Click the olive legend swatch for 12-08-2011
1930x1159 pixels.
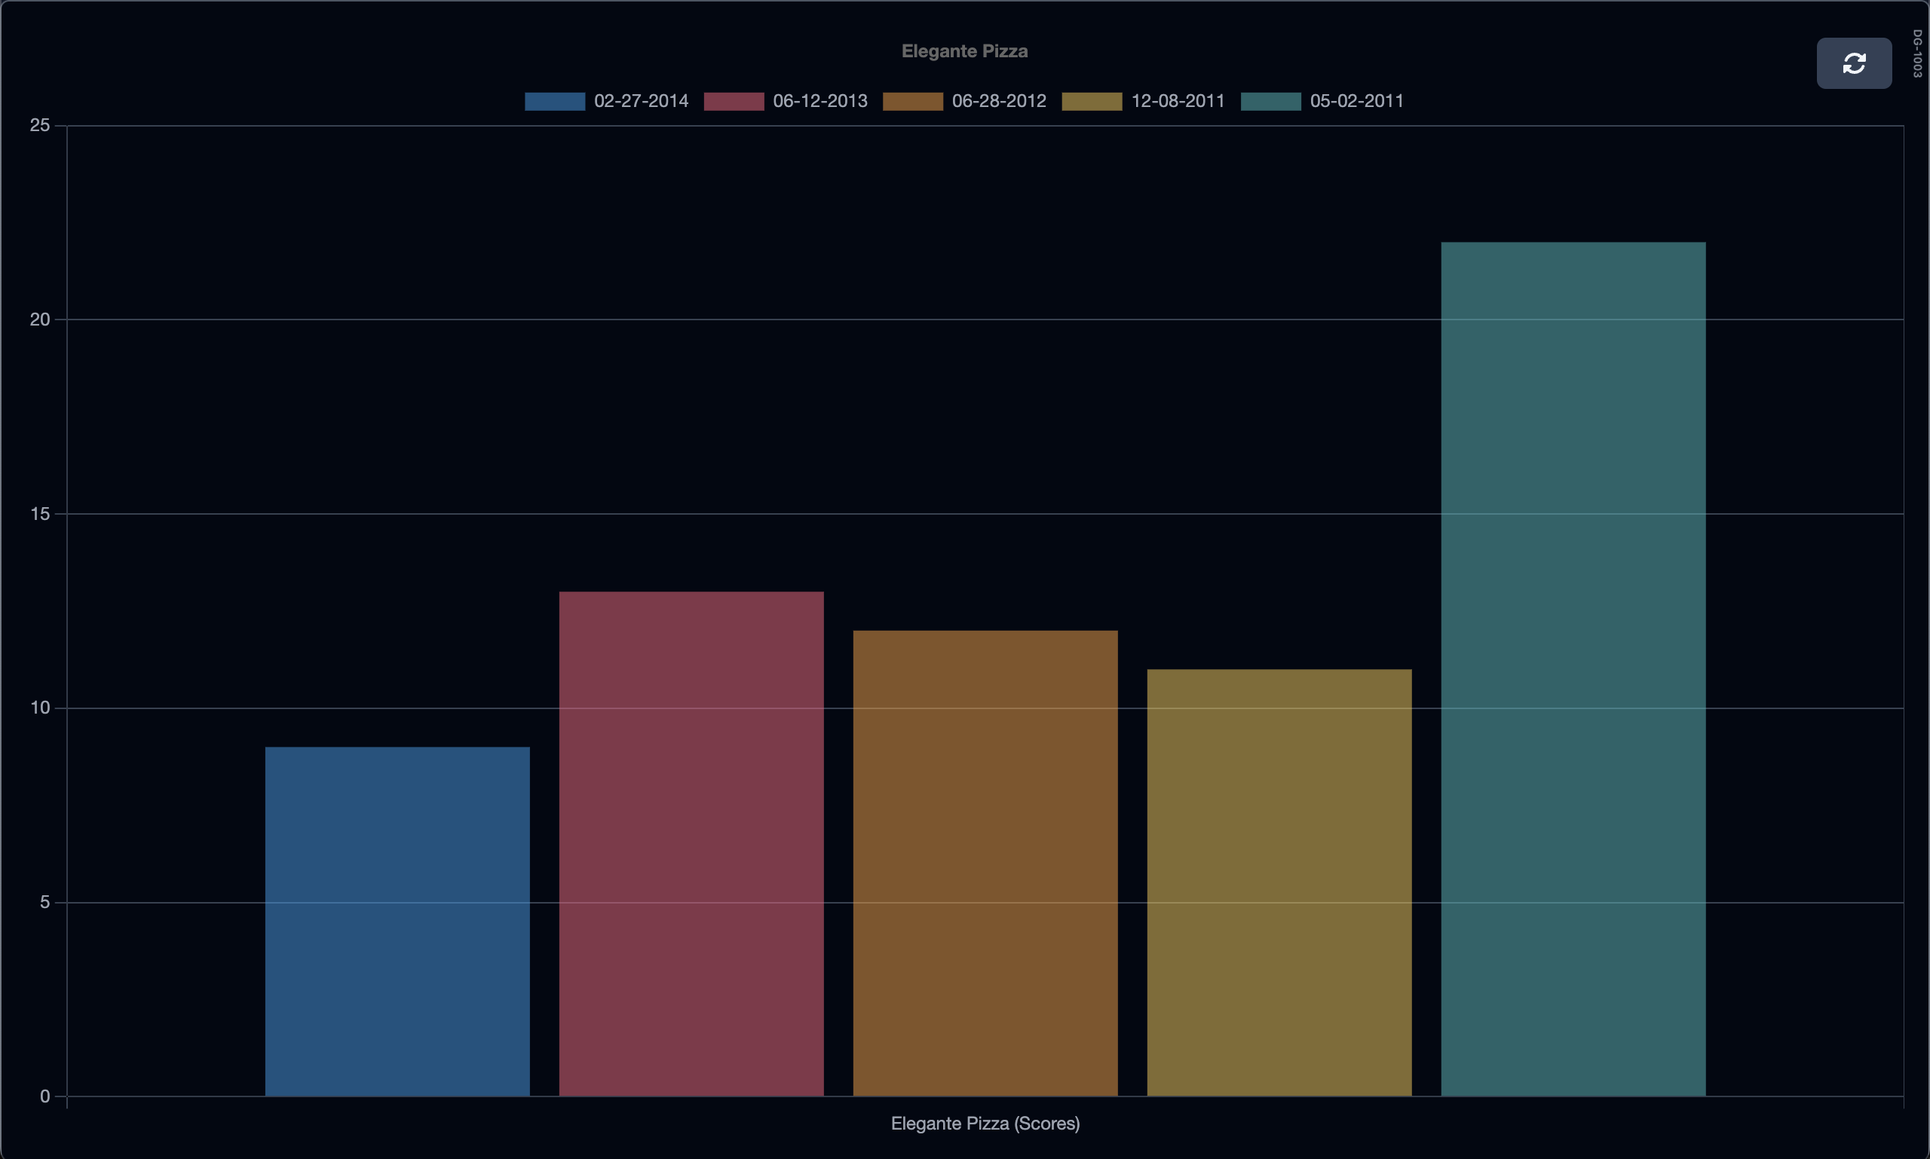pos(1092,101)
